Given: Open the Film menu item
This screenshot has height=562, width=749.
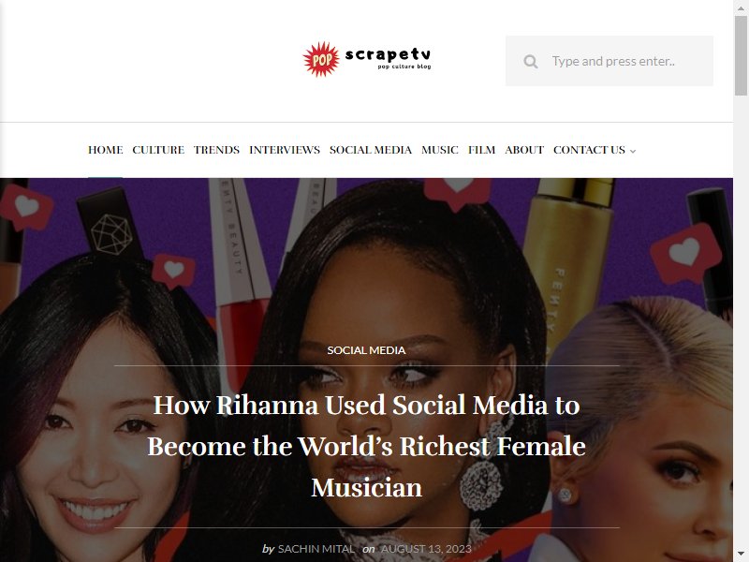Looking at the screenshot, I should tap(481, 150).
